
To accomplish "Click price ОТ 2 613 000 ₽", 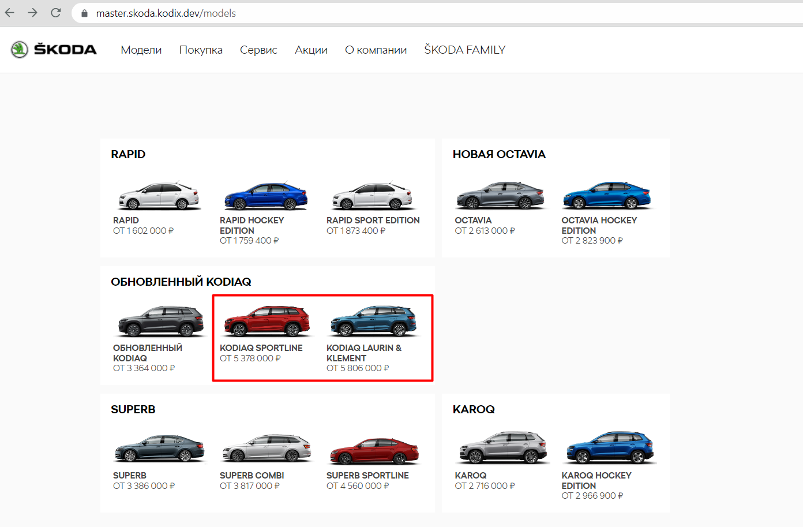I will (485, 231).
